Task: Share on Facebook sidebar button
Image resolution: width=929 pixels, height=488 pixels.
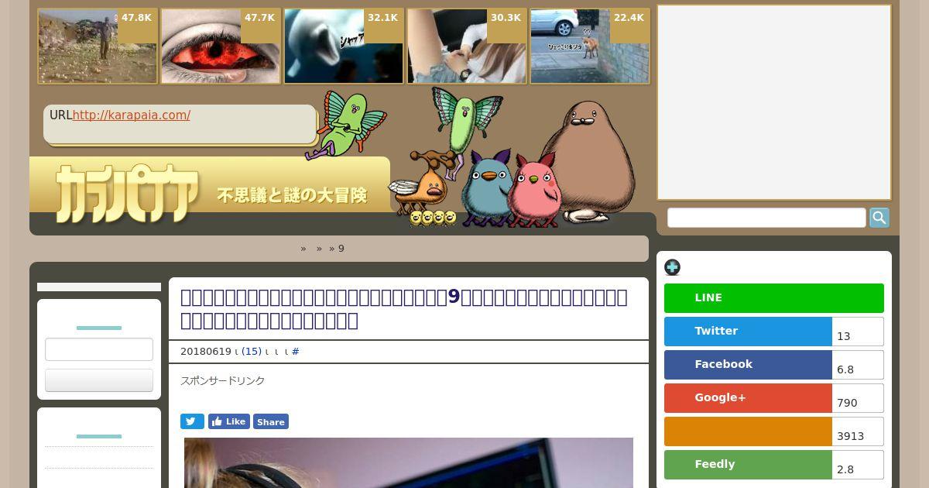Action: pos(748,365)
